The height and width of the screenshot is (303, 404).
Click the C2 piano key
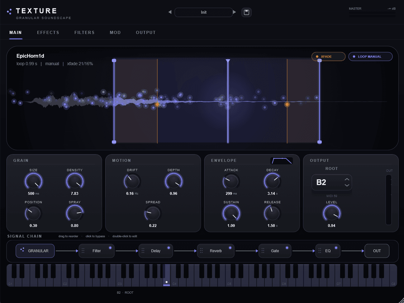[65, 282]
